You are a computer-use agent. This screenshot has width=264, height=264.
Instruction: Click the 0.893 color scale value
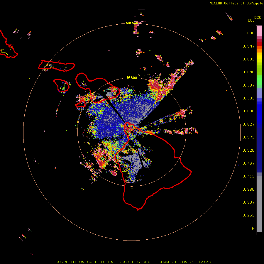pos(248,59)
